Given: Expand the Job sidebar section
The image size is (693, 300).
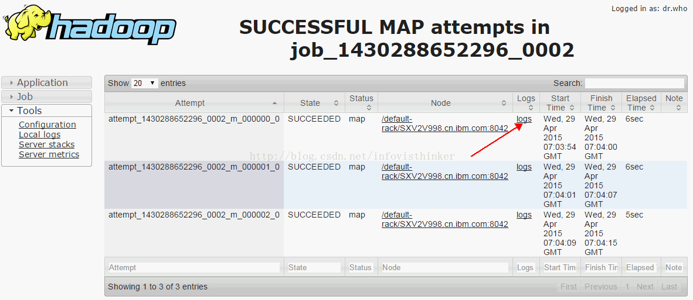Looking at the screenshot, I should click(x=47, y=96).
